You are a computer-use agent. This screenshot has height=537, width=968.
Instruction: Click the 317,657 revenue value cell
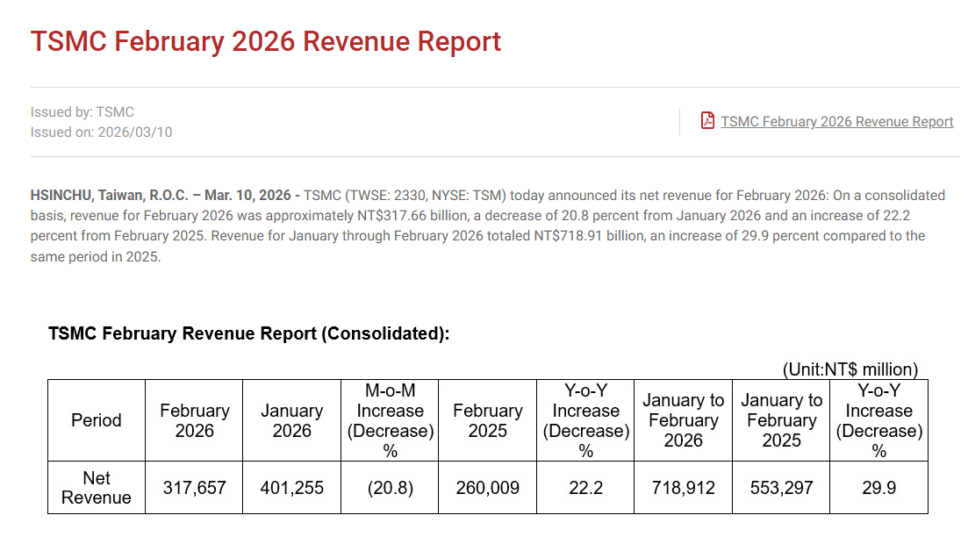tap(194, 488)
